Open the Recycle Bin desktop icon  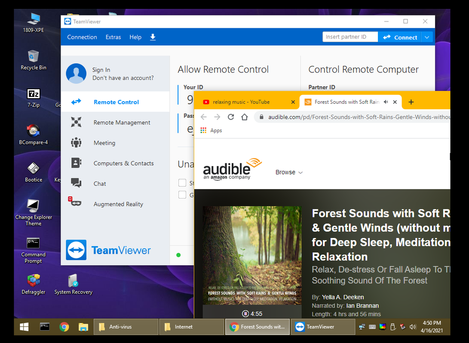(34, 60)
